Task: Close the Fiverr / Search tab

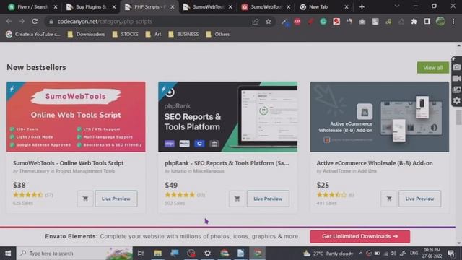Action: click(x=56, y=6)
